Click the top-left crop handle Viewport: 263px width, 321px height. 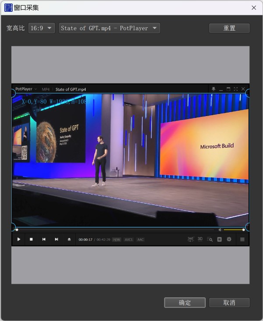click(13, 93)
